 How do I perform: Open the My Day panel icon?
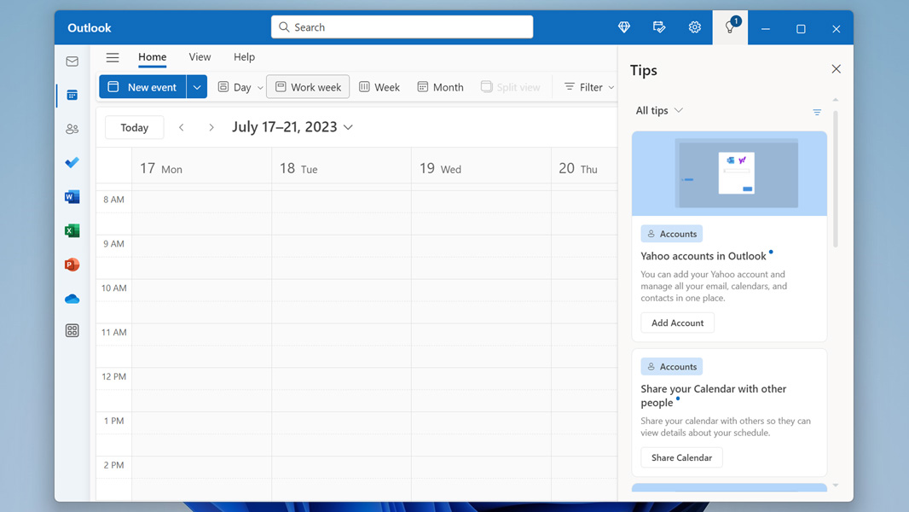pos(659,26)
